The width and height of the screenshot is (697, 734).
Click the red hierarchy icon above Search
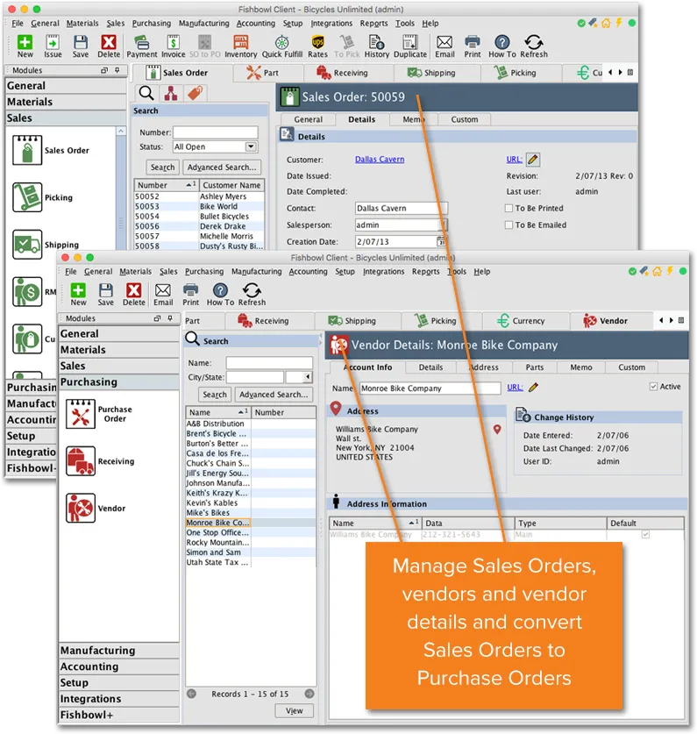(171, 93)
